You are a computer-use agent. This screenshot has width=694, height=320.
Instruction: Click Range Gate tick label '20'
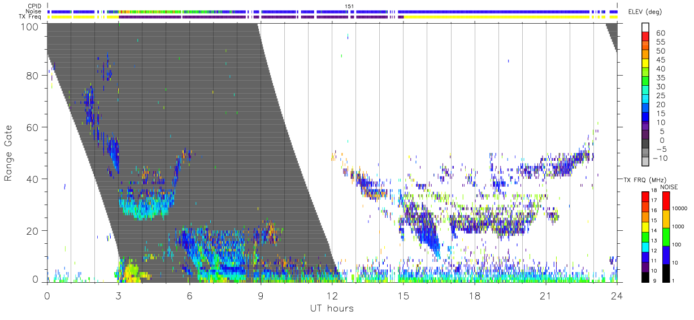[x=32, y=231]
